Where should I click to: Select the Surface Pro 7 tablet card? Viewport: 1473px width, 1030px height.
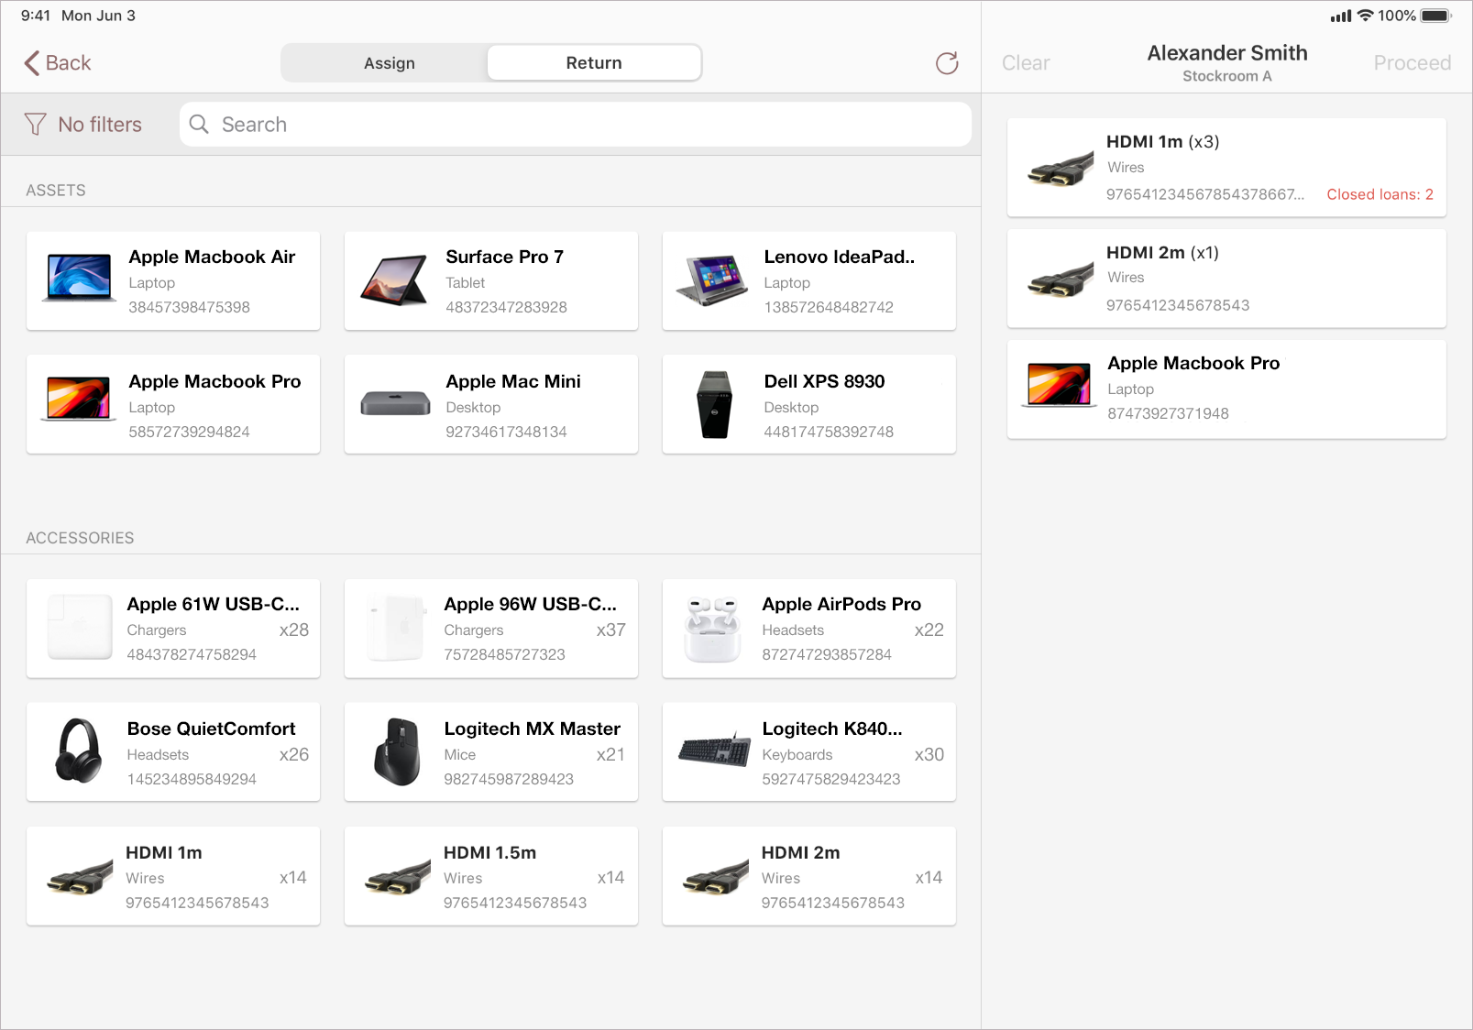coord(490,280)
